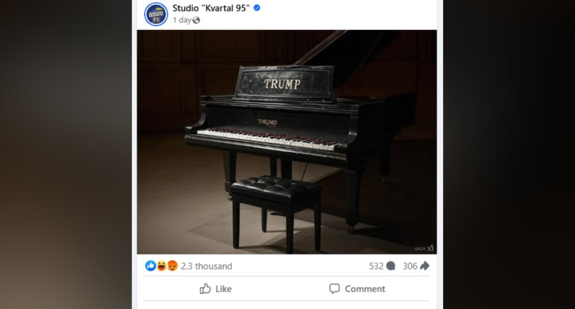The height and width of the screenshot is (309, 575).
Task: Show the 306 shares count
Action: [x=410, y=266]
